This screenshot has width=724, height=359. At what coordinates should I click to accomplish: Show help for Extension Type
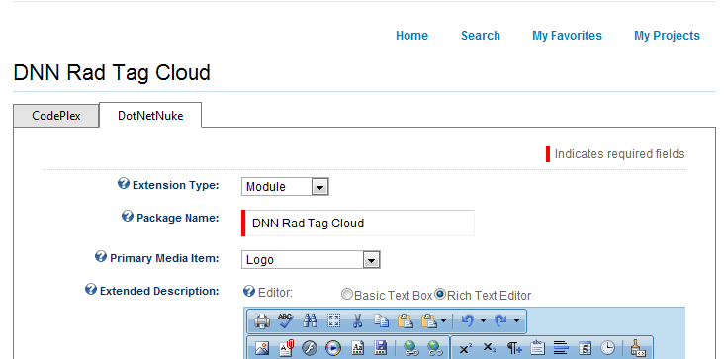pos(124,184)
